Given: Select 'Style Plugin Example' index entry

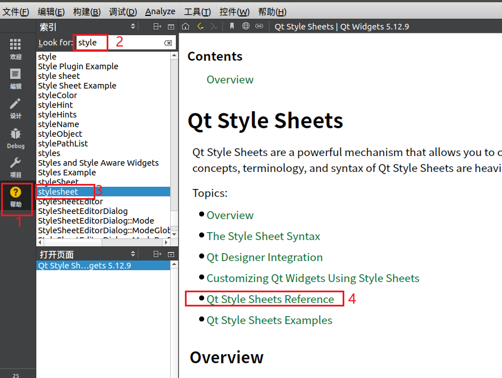Looking at the screenshot, I should click(x=103, y=66).
